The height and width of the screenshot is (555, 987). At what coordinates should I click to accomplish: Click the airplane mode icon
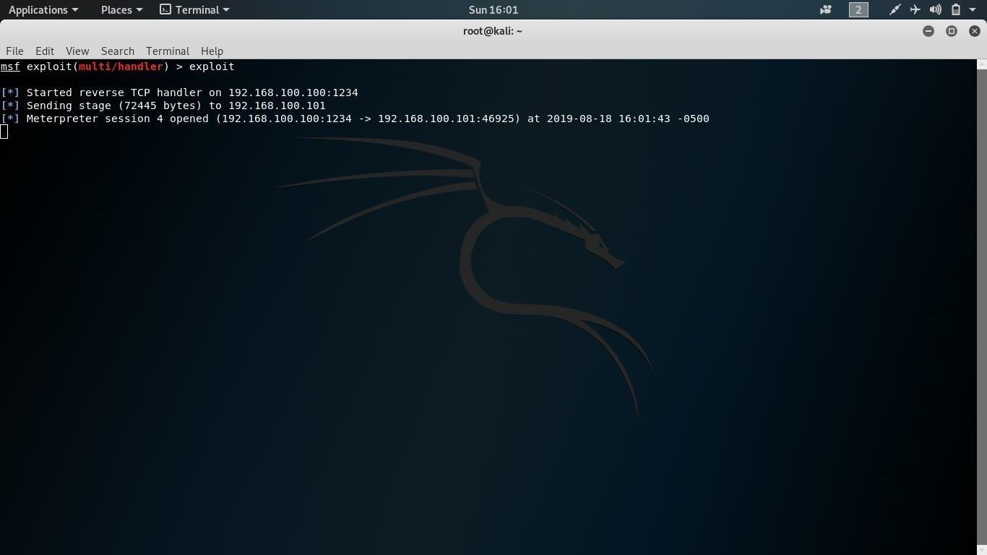[915, 9]
